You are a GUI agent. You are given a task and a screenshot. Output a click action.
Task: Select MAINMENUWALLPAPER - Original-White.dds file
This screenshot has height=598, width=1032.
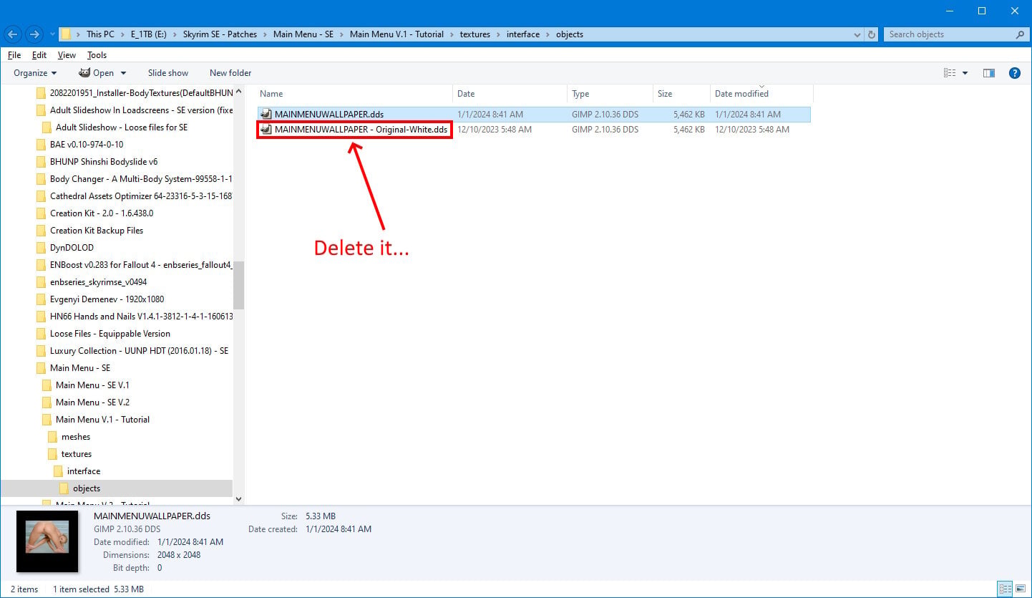[x=361, y=130]
